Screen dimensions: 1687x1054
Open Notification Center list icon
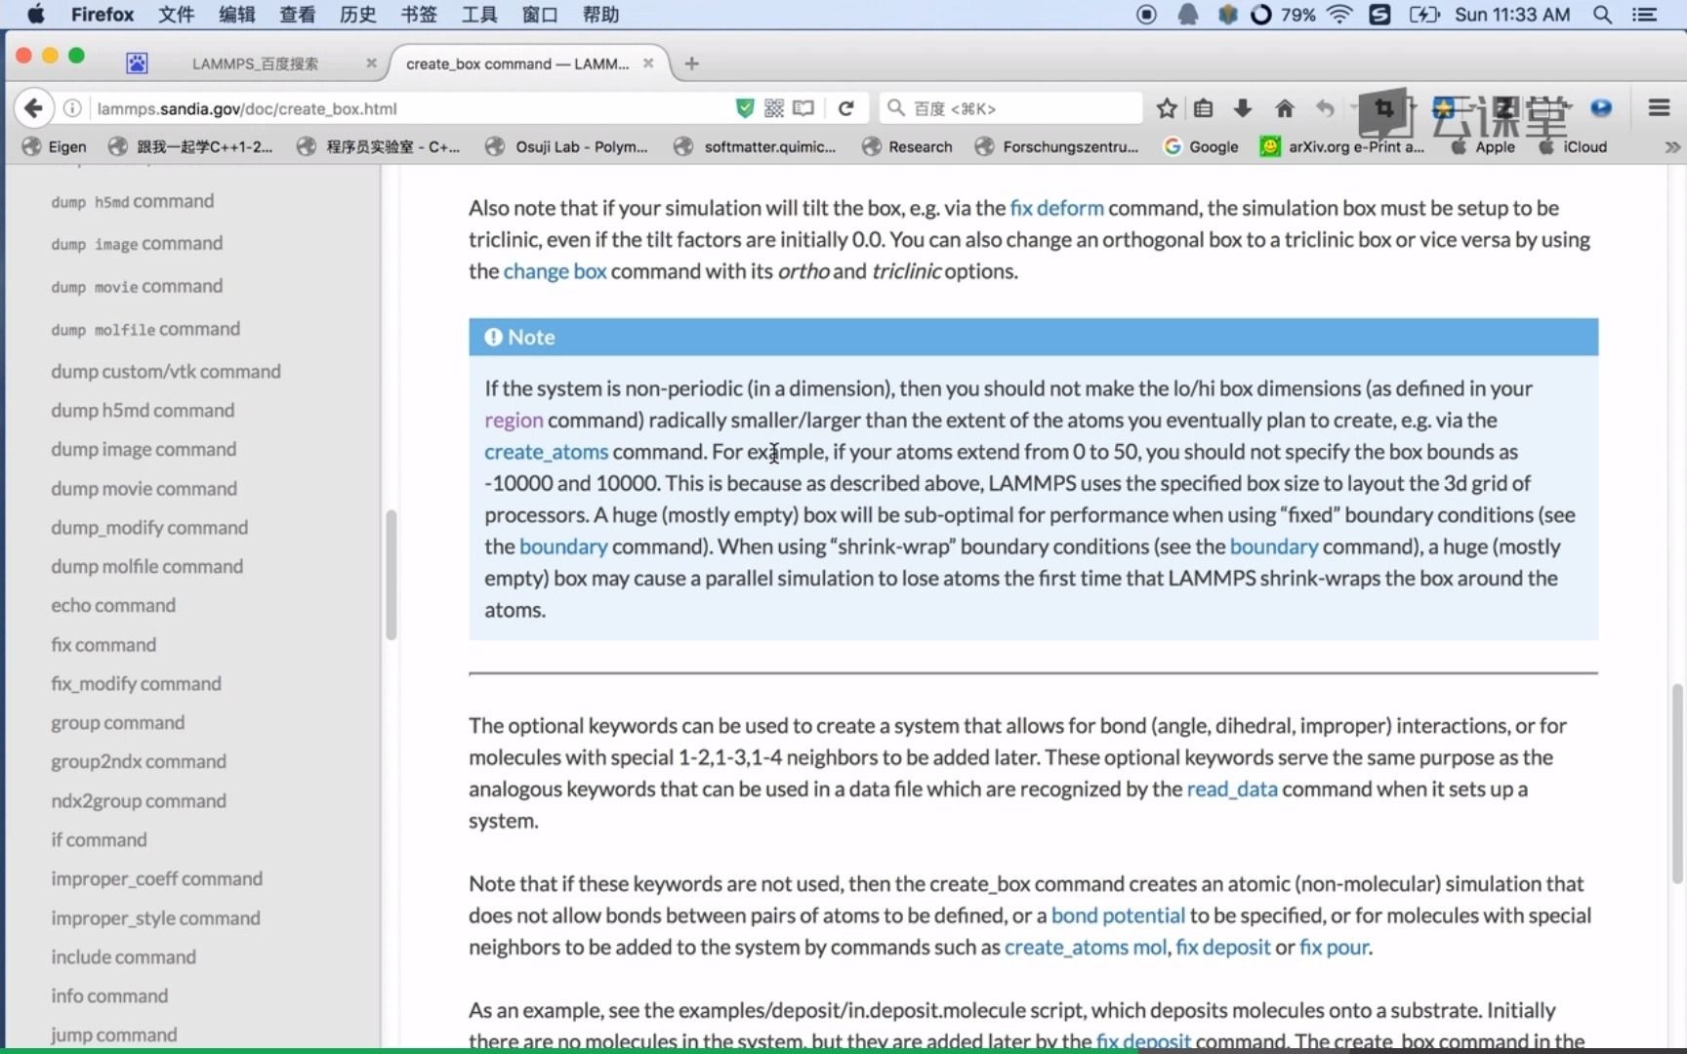[x=1645, y=15]
